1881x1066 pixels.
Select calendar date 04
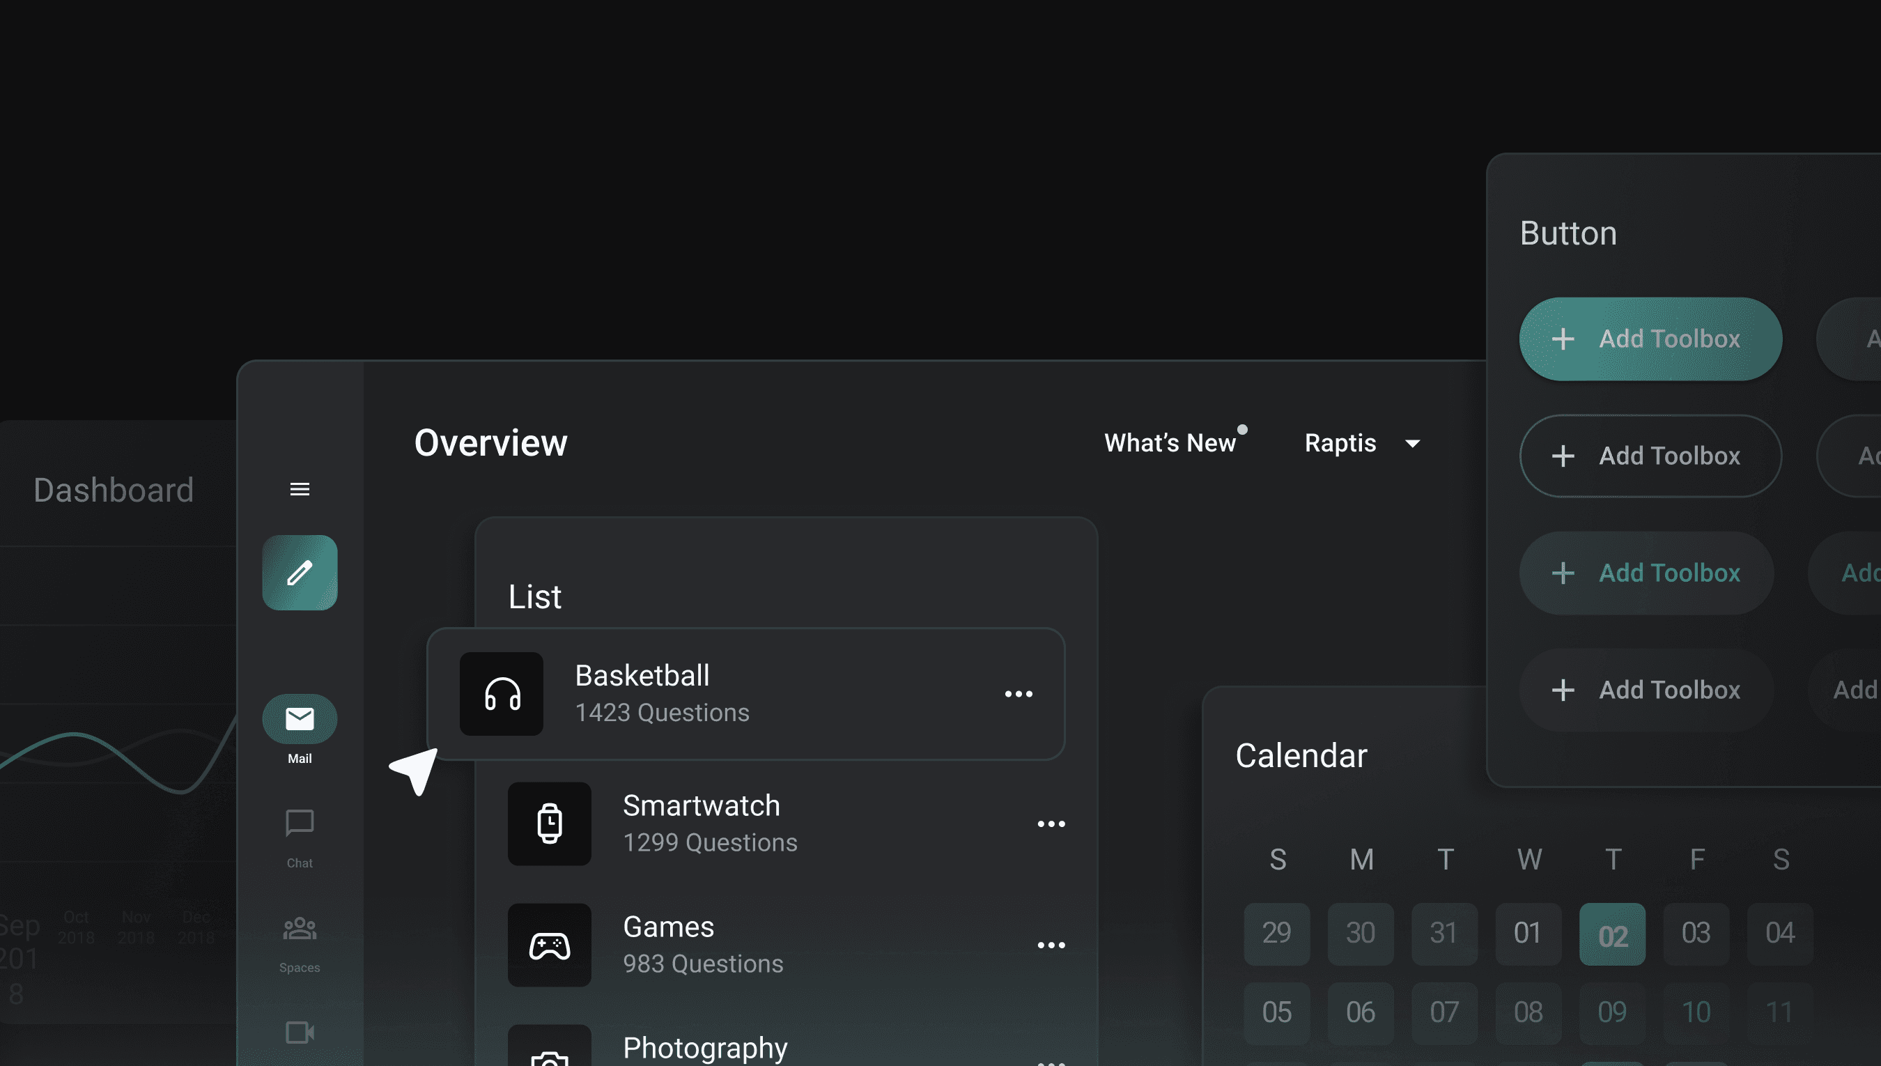pyautogui.click(x=1780, y=934)
